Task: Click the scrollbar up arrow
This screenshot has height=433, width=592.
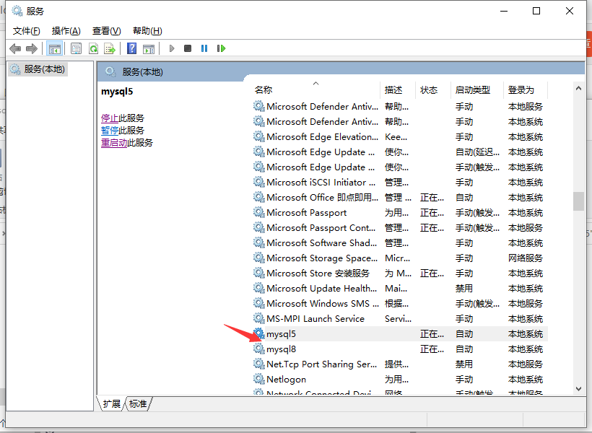Action: coord(578,88)
